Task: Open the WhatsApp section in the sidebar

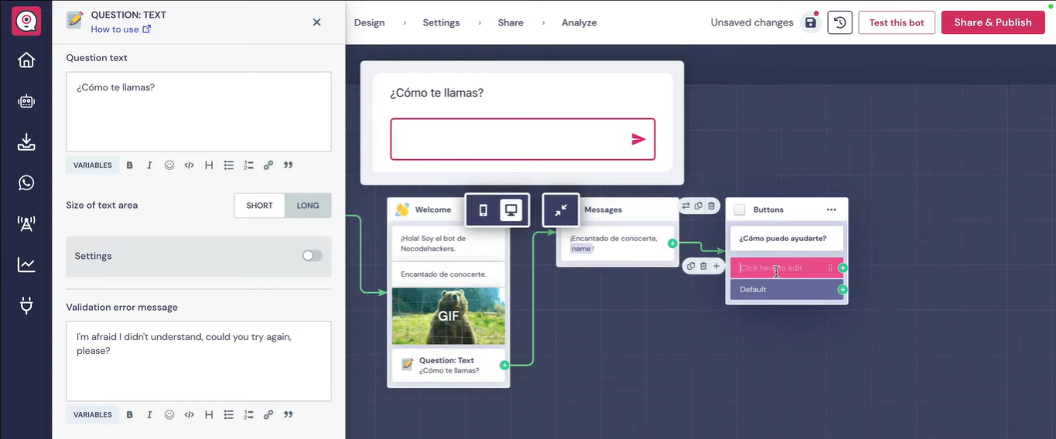Action: point(26,182)
